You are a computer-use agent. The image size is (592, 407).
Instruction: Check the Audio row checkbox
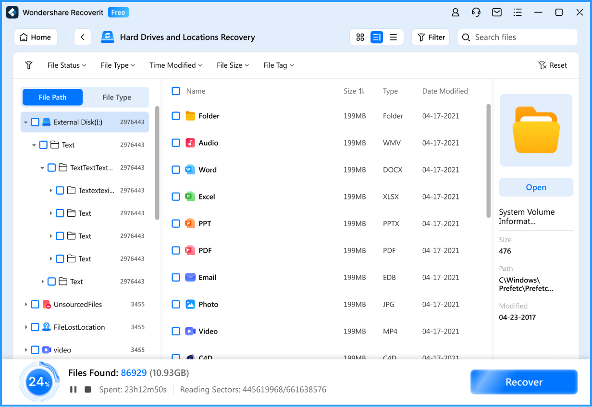176,143
